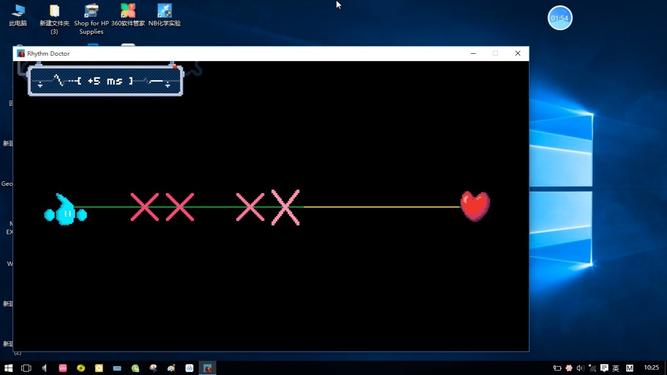Select the Shop for HP Supplies shortcut
This screenshot has width=667, height=375.
click(91, 20)
